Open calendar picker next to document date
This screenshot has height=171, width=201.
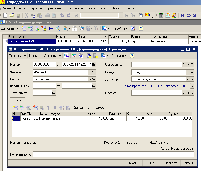pyautogui.click(x=94, y=64)
